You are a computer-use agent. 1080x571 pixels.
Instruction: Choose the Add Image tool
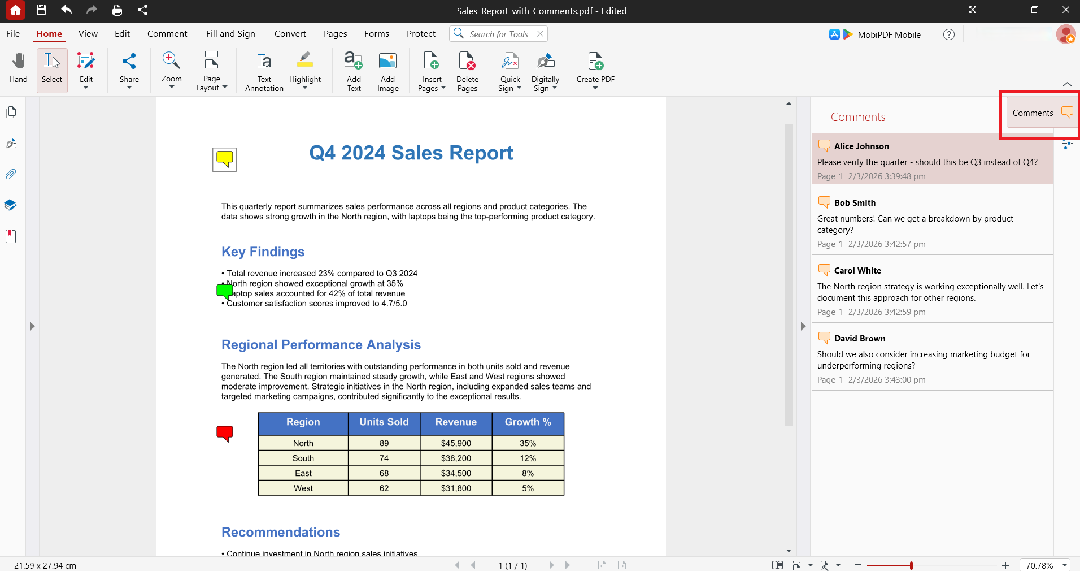tap(388, 71)
